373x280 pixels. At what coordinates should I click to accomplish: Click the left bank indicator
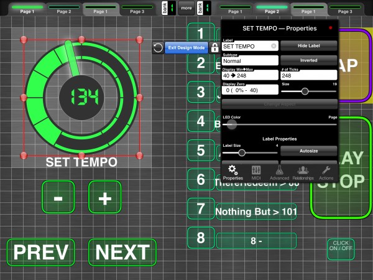point(168,8)
